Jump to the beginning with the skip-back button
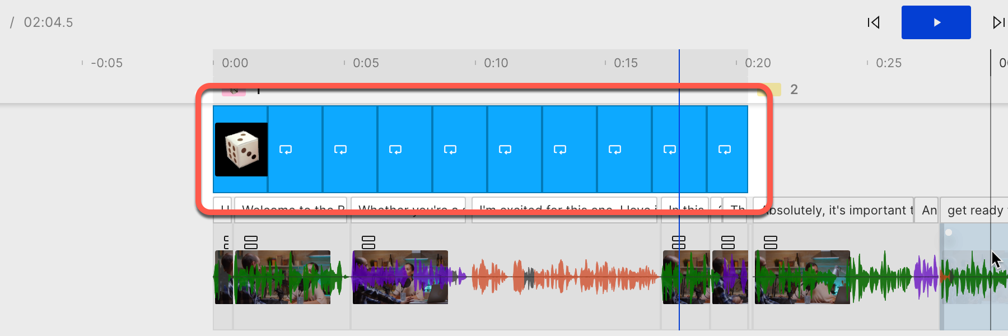Viewport: 1008px width, 336px height. point(874,22)
